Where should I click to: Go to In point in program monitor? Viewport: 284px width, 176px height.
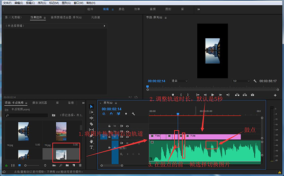point(197,95)
